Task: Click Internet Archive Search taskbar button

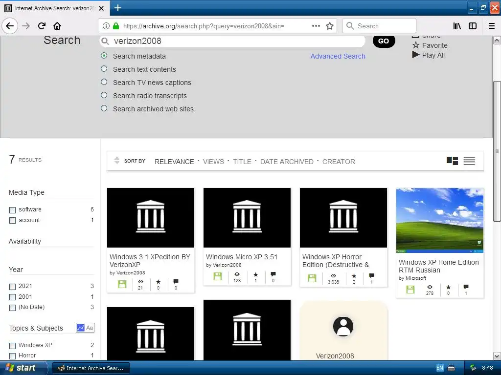Action: tap(91, 368)
